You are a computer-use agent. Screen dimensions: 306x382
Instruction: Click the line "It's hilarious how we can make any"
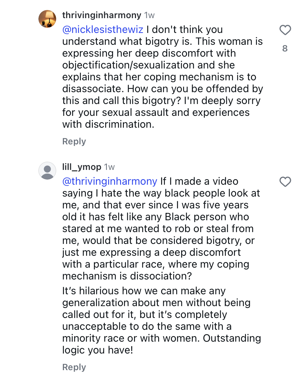[144, 291]
